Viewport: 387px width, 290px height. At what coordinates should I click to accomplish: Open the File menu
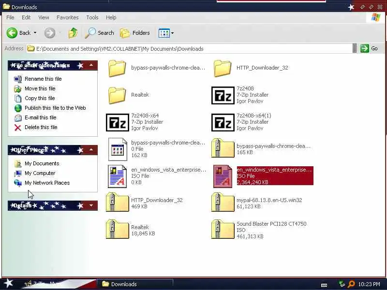(x=10, y=17)
